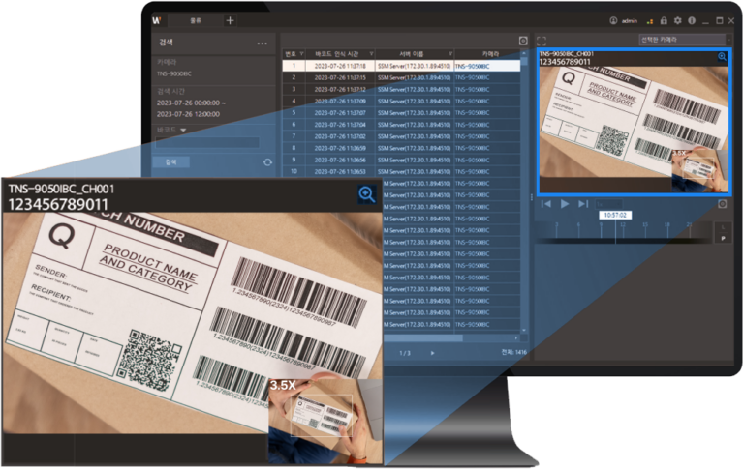The width and height of the screenshot is (744, 469).
Task: Switch the L/P live-playback toggle
Action: (x=723, y=233)
